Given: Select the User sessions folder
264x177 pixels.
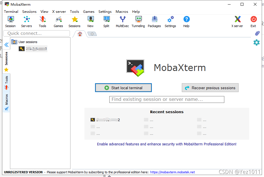Looking at the screenshot, I should [24, 42].
